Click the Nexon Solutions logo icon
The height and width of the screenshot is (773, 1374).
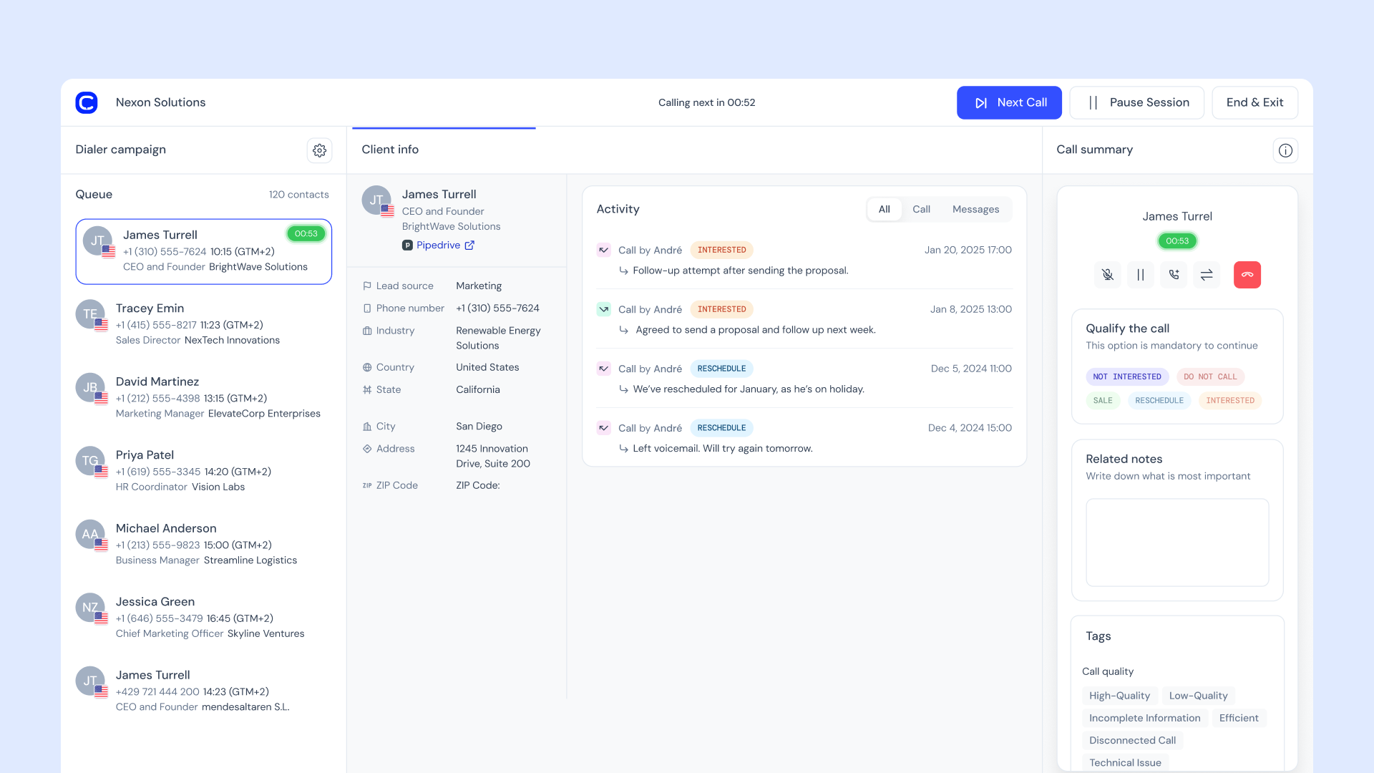click(x=87, y=102)
